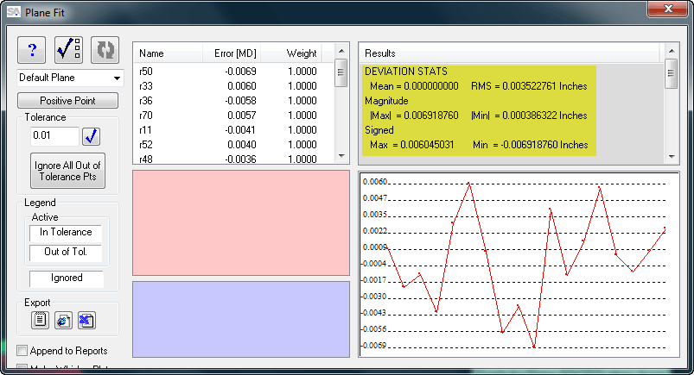Image resolution: width=694 pixels, height=375 pixels.
Task: Click error value 0.0060
Action: pos(242,86)
